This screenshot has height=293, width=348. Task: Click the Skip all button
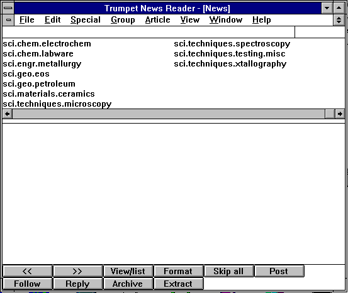tap(228, 271)
